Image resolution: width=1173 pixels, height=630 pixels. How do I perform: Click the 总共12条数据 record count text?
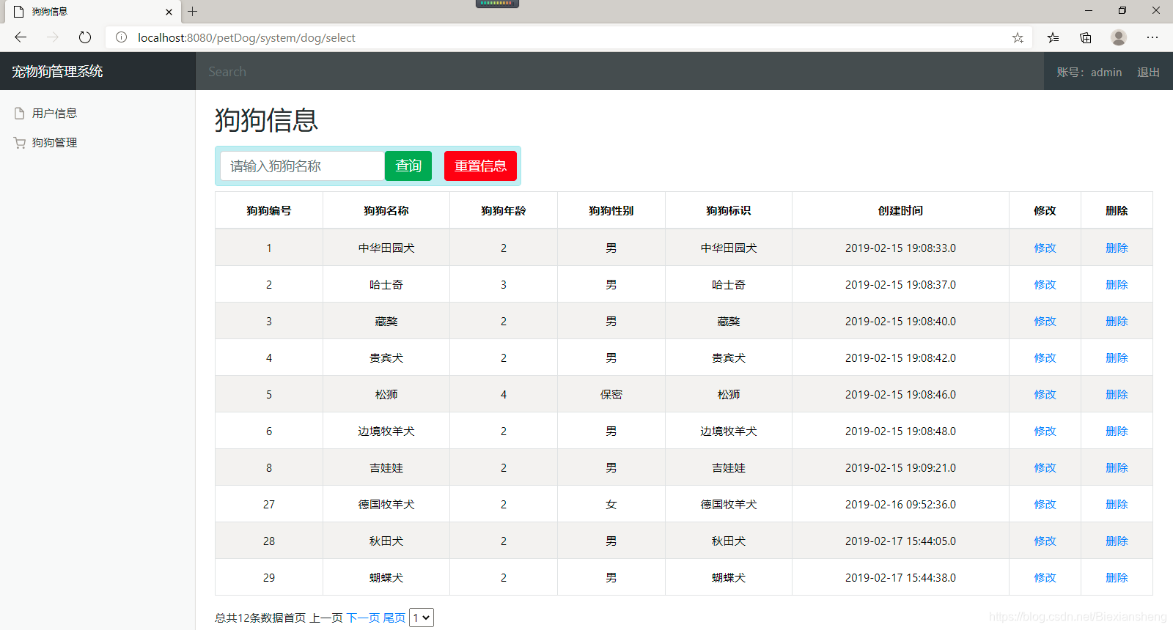pos(249,618)
